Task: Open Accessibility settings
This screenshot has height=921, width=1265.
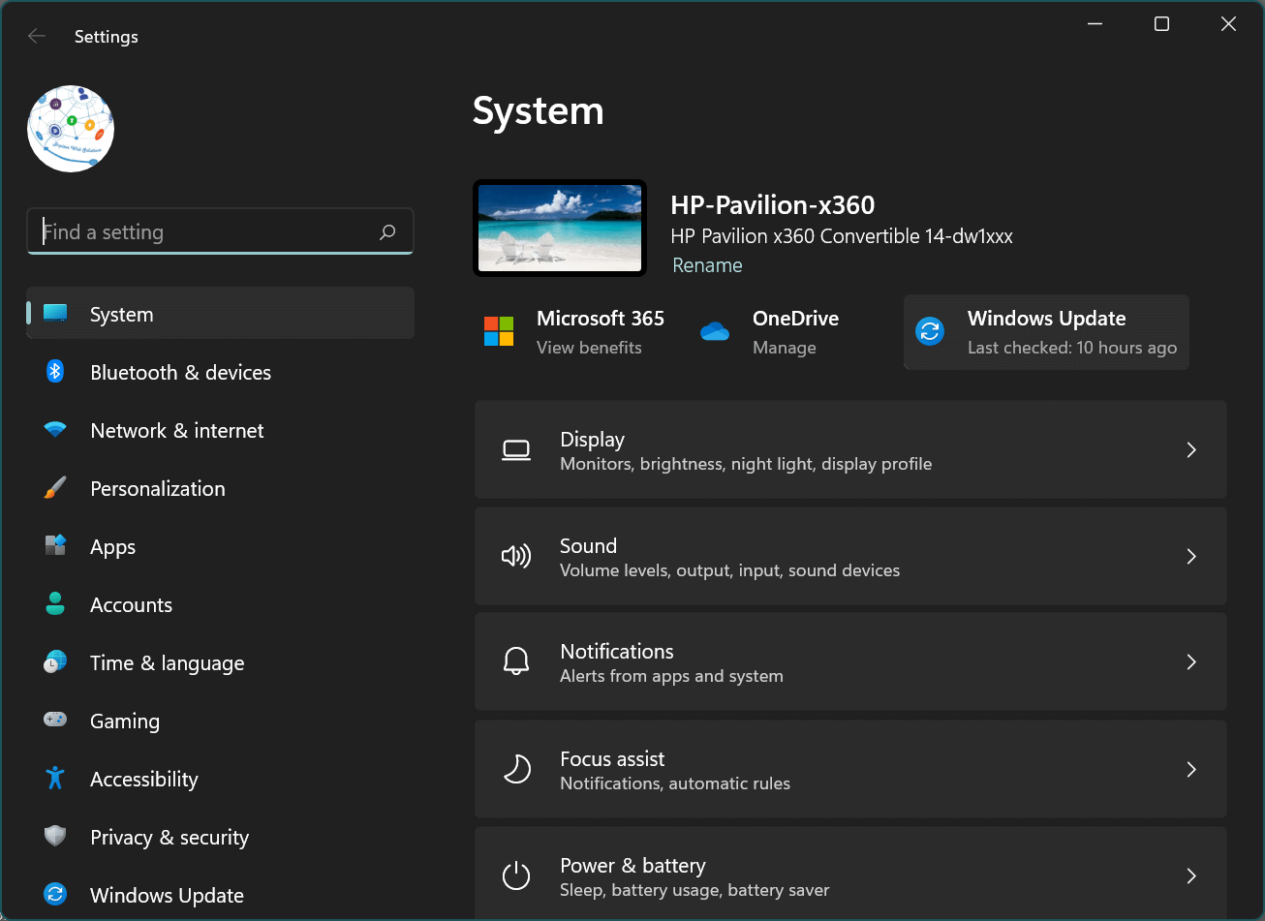Action: (x=220, y=779)
